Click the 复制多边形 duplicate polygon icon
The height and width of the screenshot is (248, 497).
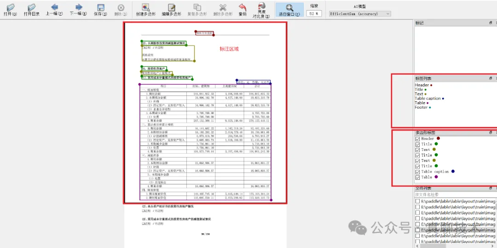(197, 7)
